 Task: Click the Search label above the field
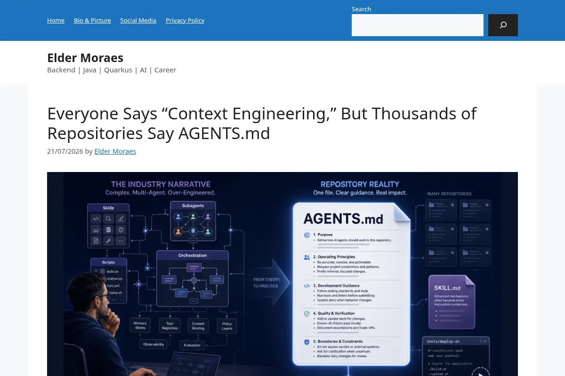[362, 9]
